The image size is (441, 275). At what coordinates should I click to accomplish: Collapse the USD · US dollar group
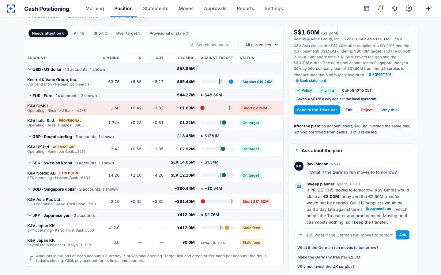click(30, 69)
